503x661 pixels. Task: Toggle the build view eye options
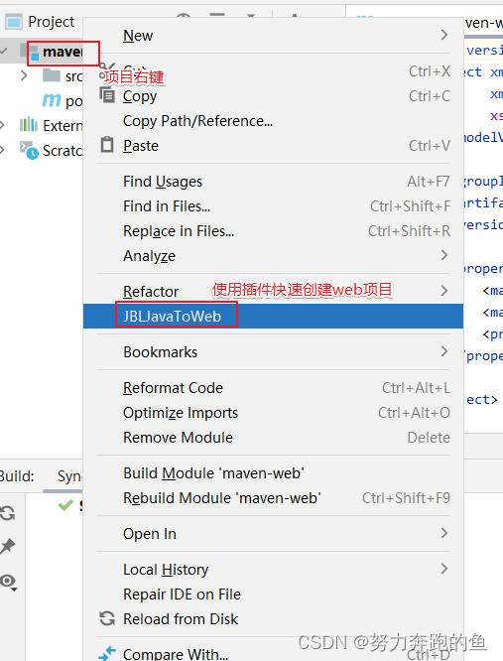point(8,582)
